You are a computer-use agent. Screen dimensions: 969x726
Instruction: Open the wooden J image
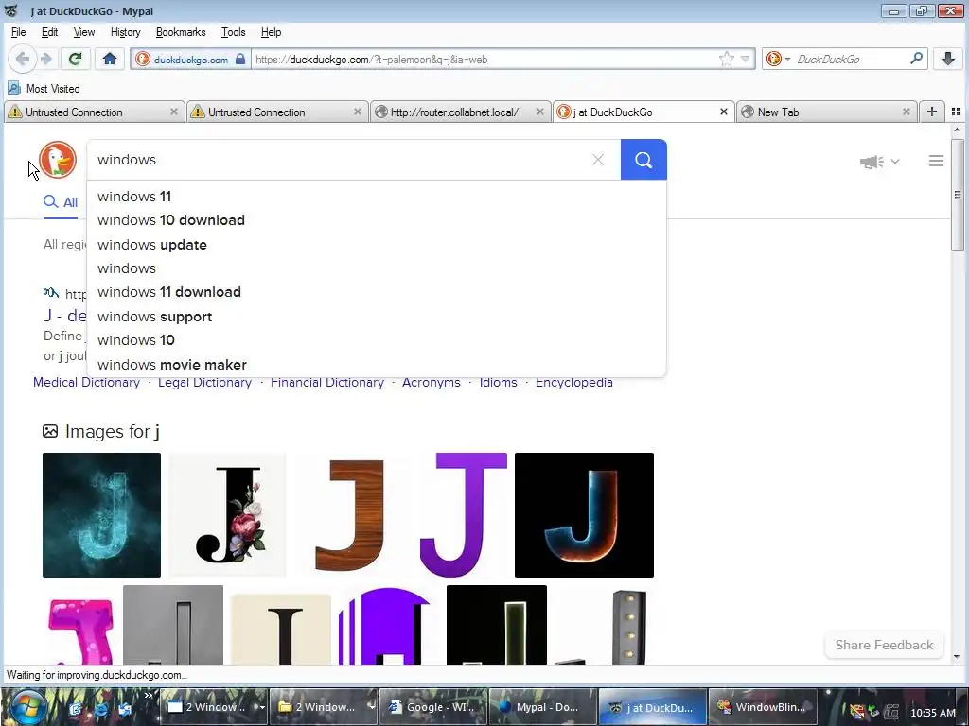point(349,515)
